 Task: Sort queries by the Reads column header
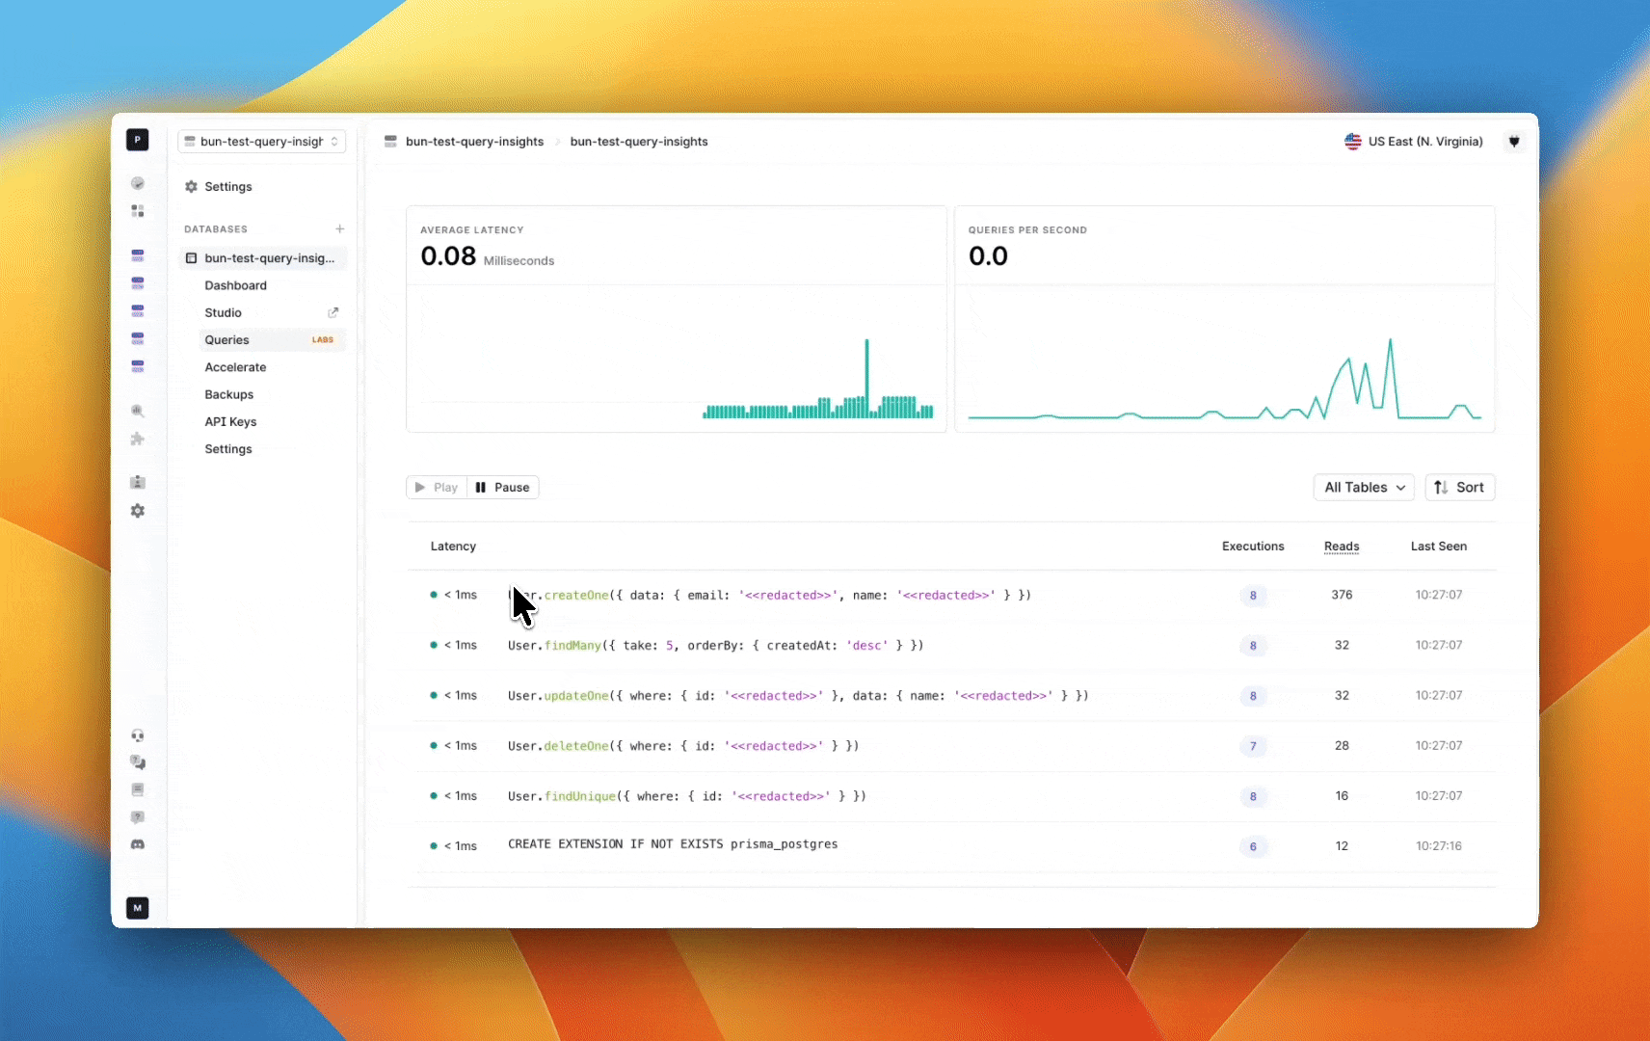1342,547
